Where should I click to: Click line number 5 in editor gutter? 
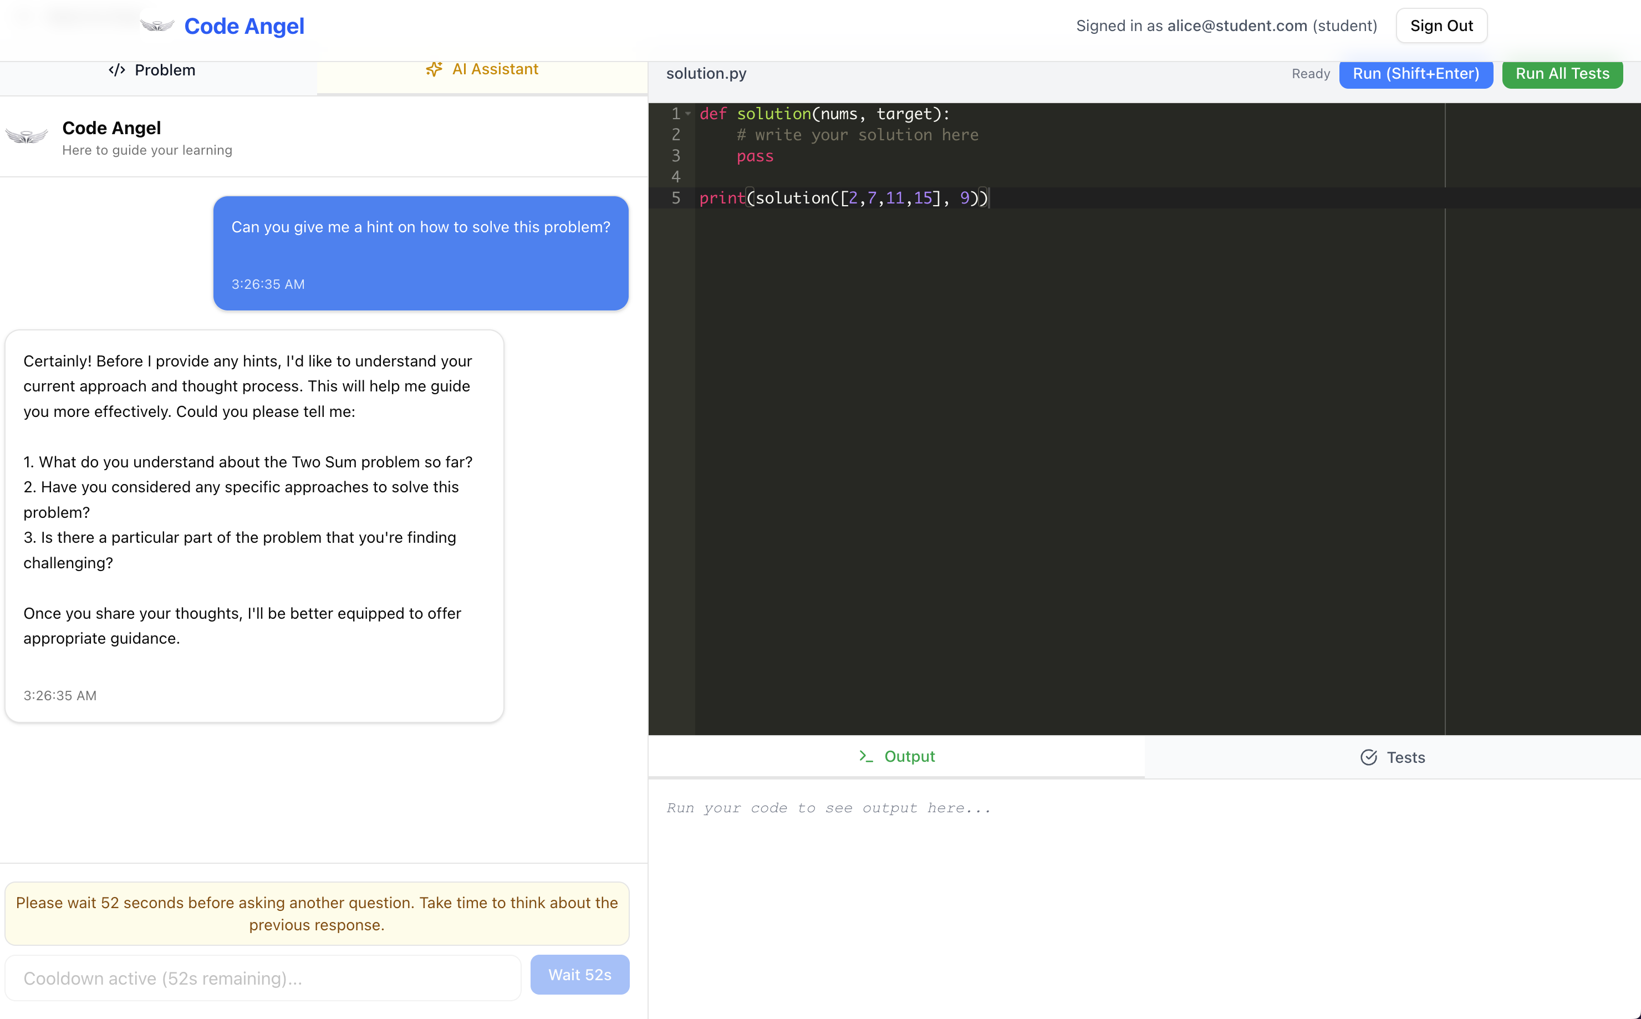click(675, 198)
